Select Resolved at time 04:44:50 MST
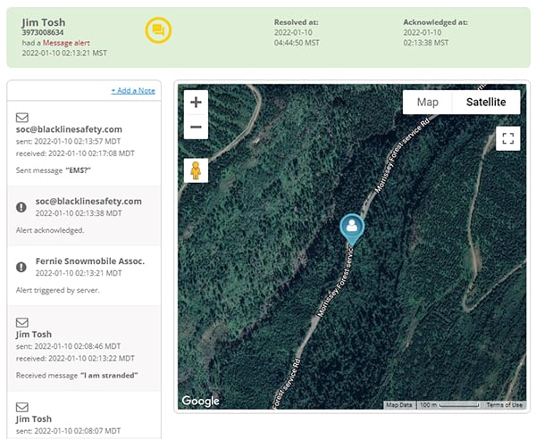This screenshot has height=439, width=536. click(x=297, y=43)
